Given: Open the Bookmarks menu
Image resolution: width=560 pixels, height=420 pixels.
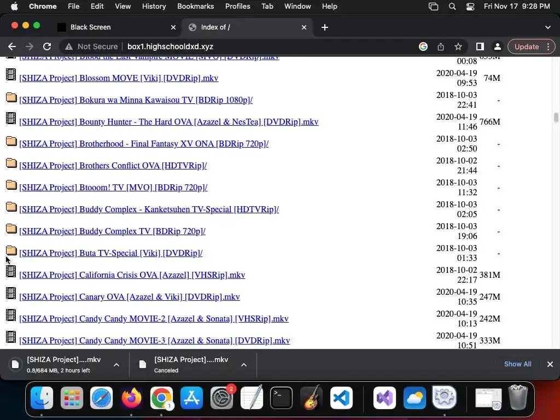Looking at the screenshot, I should point(195,6).
